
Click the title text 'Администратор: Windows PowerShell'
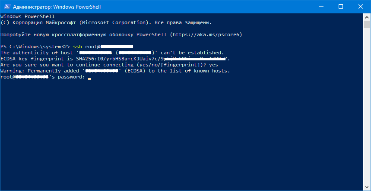[57, 7]
